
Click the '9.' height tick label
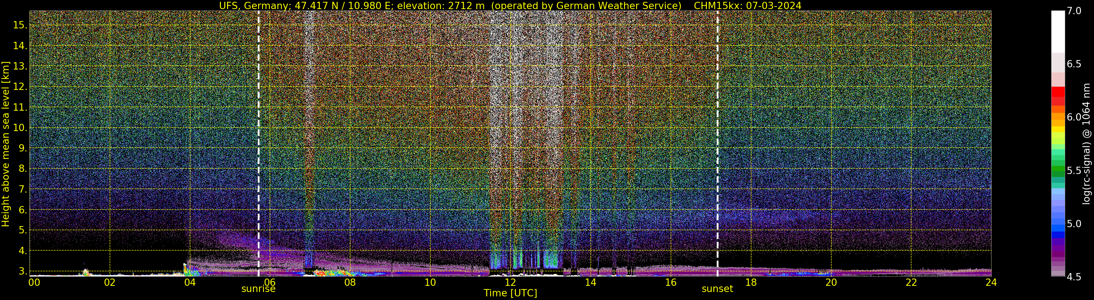point(22,148)
